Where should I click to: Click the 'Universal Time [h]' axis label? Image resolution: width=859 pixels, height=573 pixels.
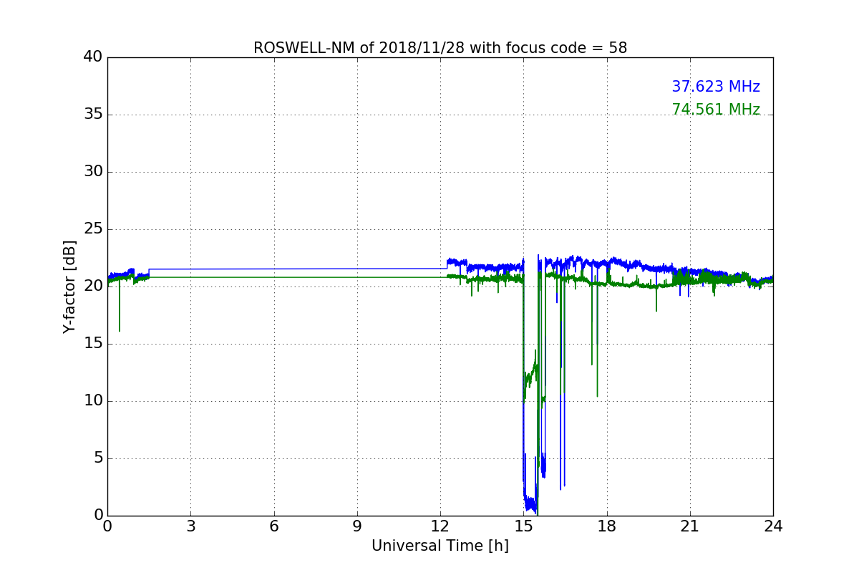click(x=440, y=546)
